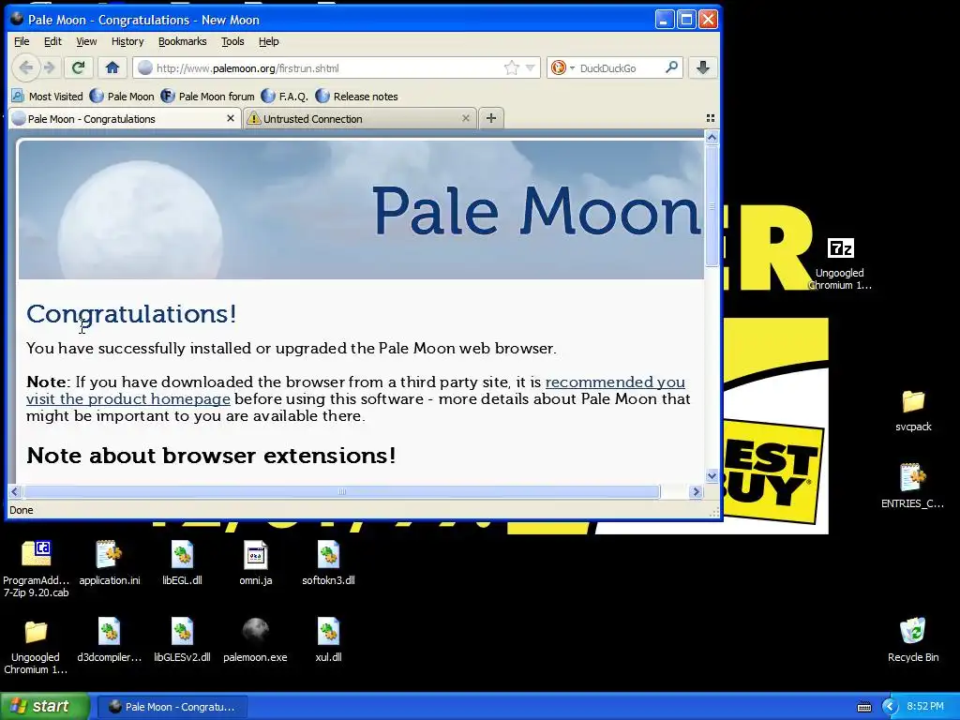Open the Release notes bookmark

[x=357, y=97]
